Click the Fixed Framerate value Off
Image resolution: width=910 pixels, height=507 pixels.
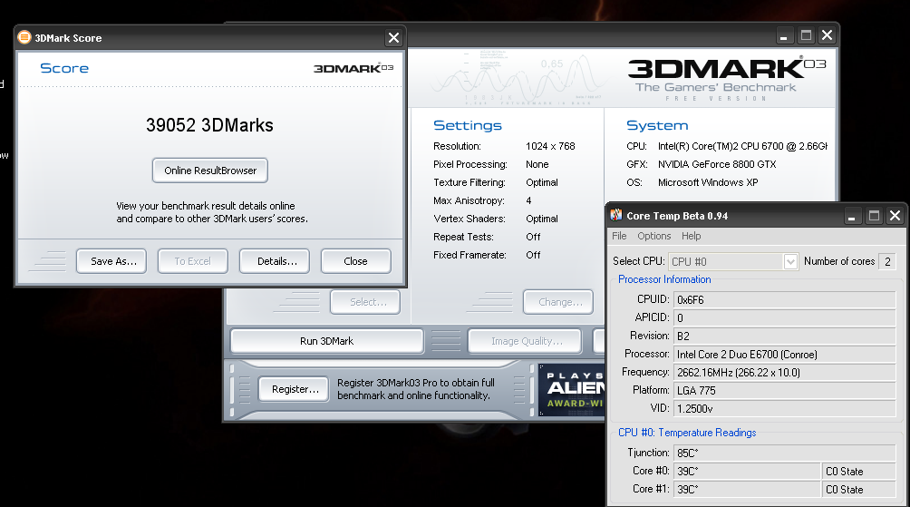click(x=533, y=255)
